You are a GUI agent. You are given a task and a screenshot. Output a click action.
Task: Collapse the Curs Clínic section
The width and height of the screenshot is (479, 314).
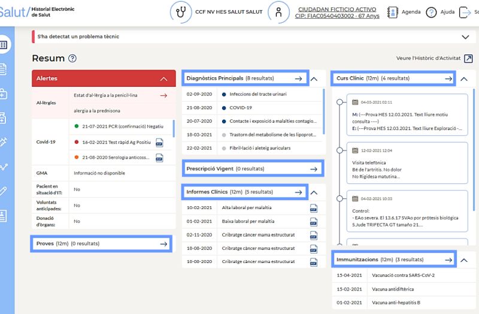click(x=464, y=79)
